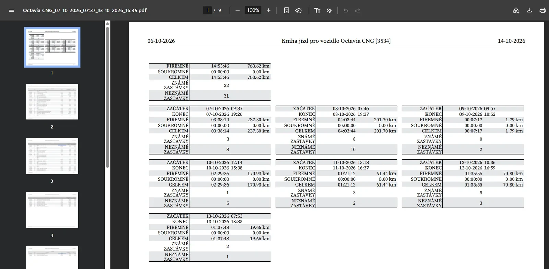Open page 3 thumbnail

click(52, 156)
